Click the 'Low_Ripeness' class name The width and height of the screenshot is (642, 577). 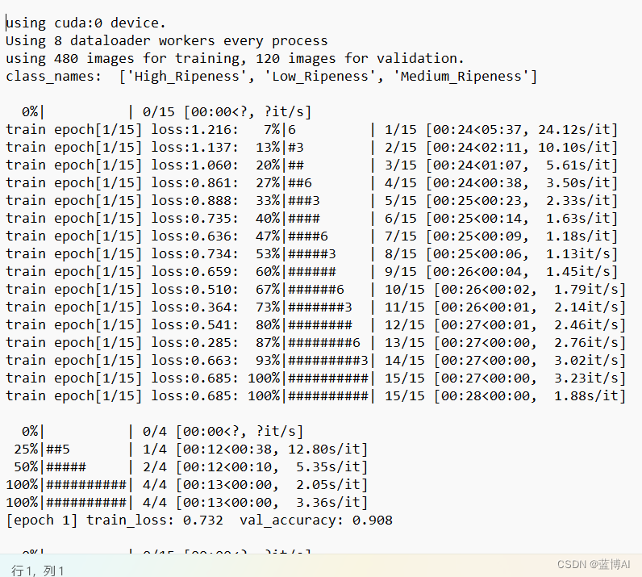click(320, 77)
